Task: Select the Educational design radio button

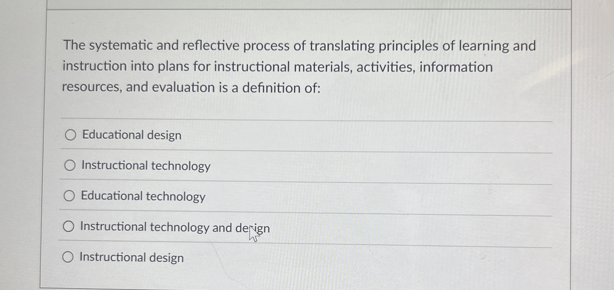Action: [70, 135]
